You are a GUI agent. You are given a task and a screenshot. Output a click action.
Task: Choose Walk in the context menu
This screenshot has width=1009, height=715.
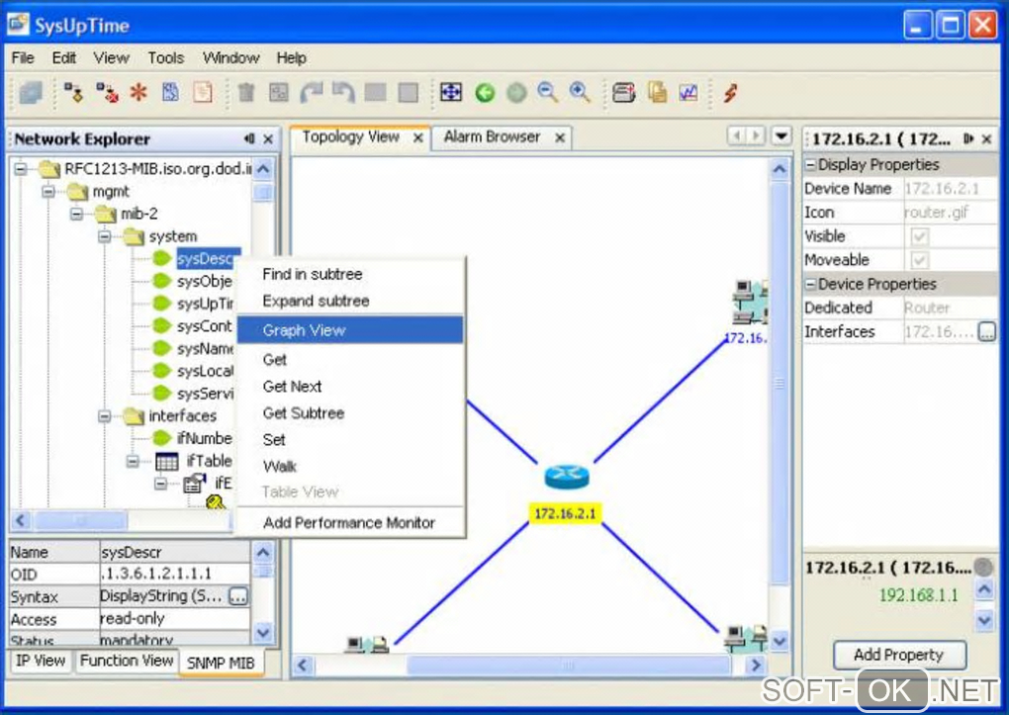(350, 466)
